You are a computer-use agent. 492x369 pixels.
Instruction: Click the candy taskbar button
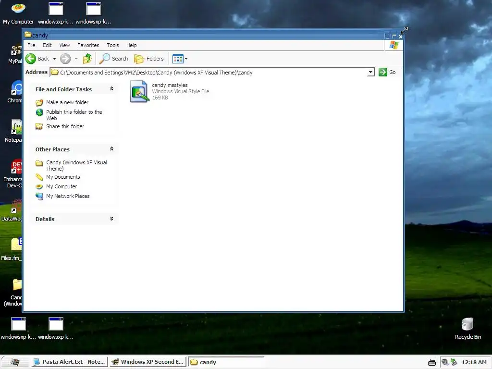(226, 362)
